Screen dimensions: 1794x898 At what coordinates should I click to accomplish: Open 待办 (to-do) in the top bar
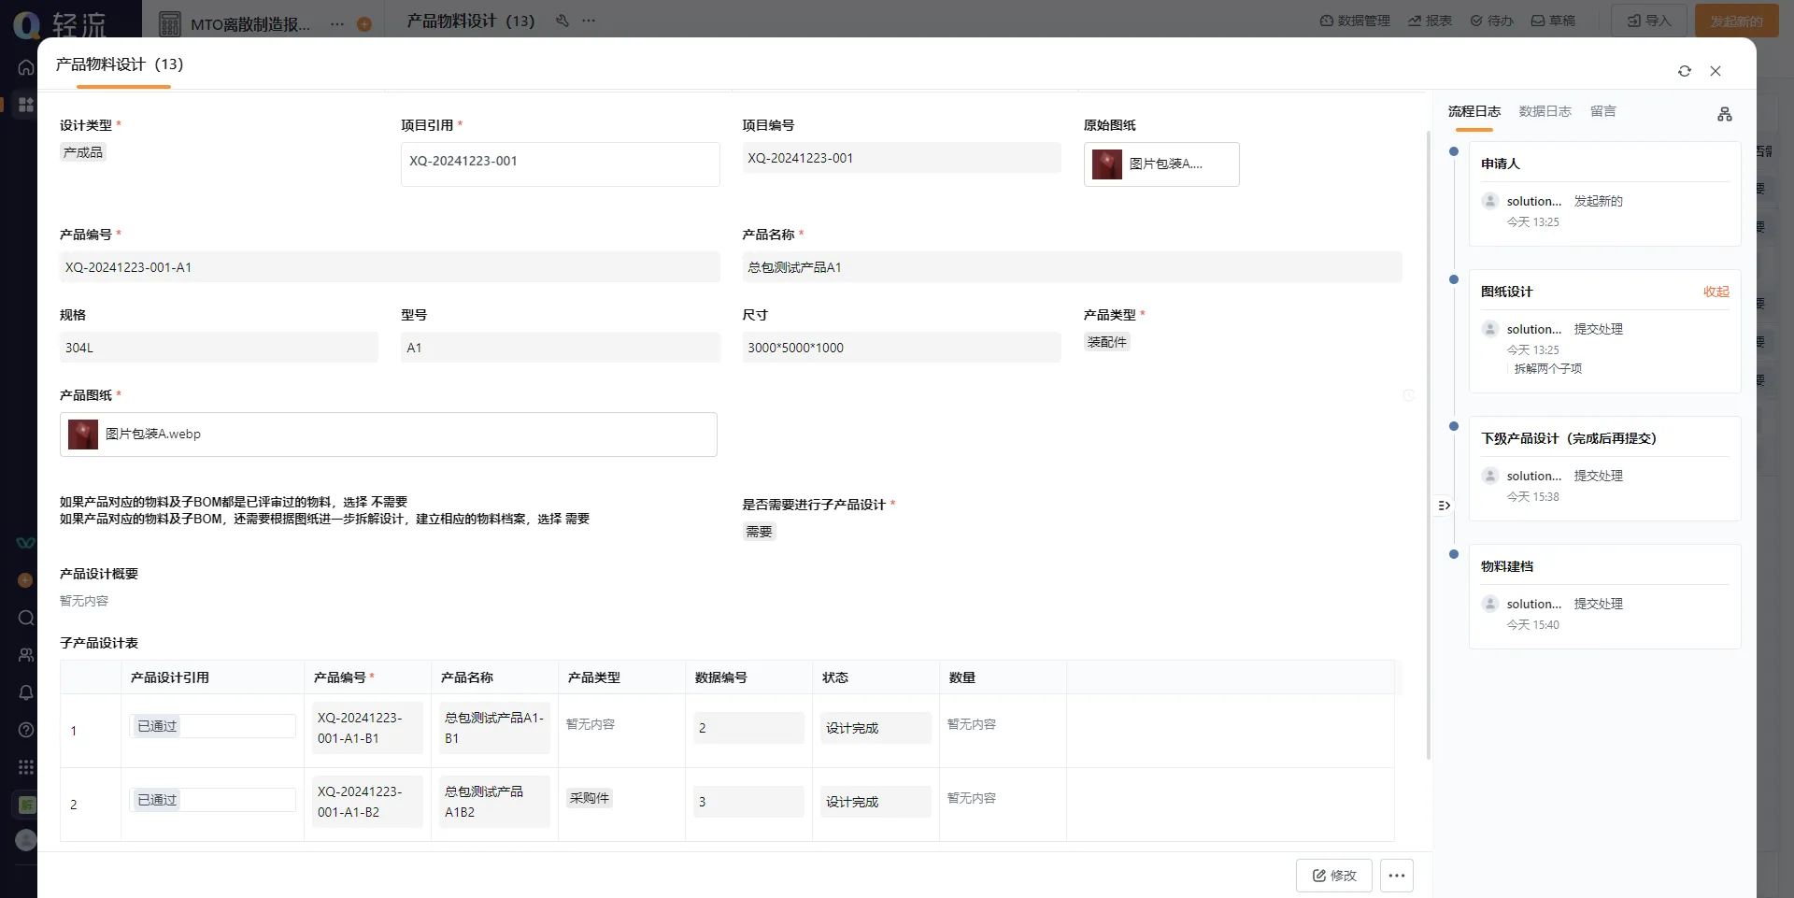(x=1490, y=20)
